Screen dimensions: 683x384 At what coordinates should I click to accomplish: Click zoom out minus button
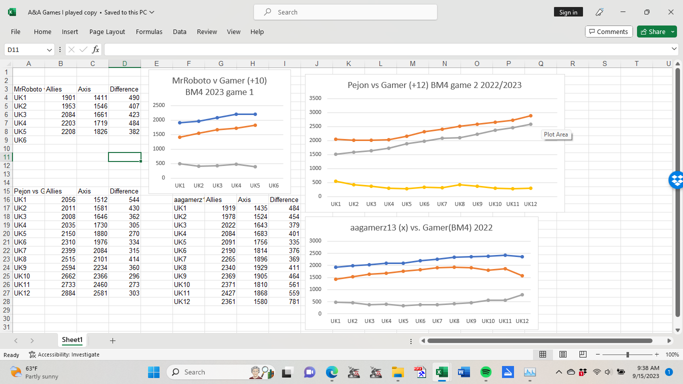pyautogui.click(x=597, y=354)
